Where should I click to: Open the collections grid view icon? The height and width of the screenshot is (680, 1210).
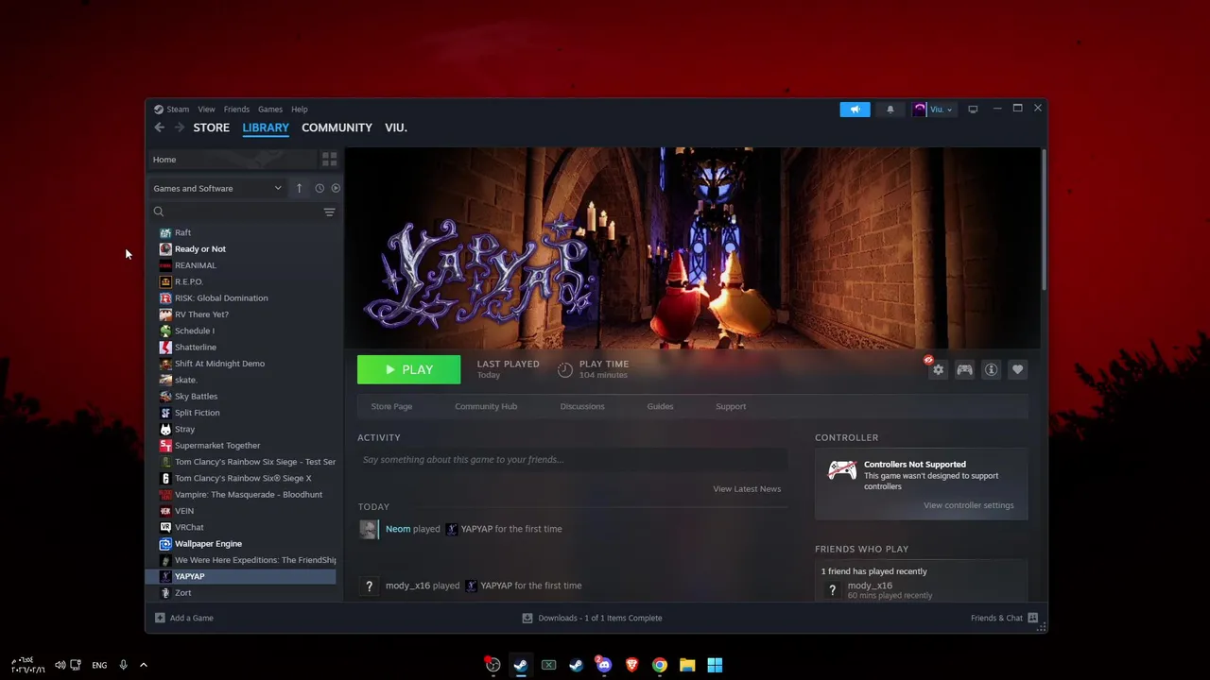[x=329, y=160]
